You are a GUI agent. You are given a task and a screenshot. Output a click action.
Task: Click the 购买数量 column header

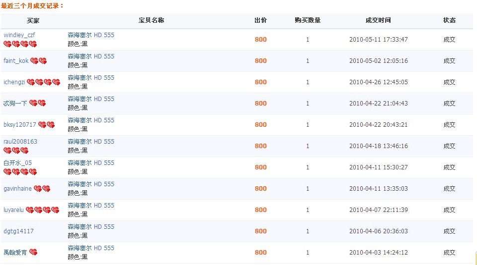point(308,20)
